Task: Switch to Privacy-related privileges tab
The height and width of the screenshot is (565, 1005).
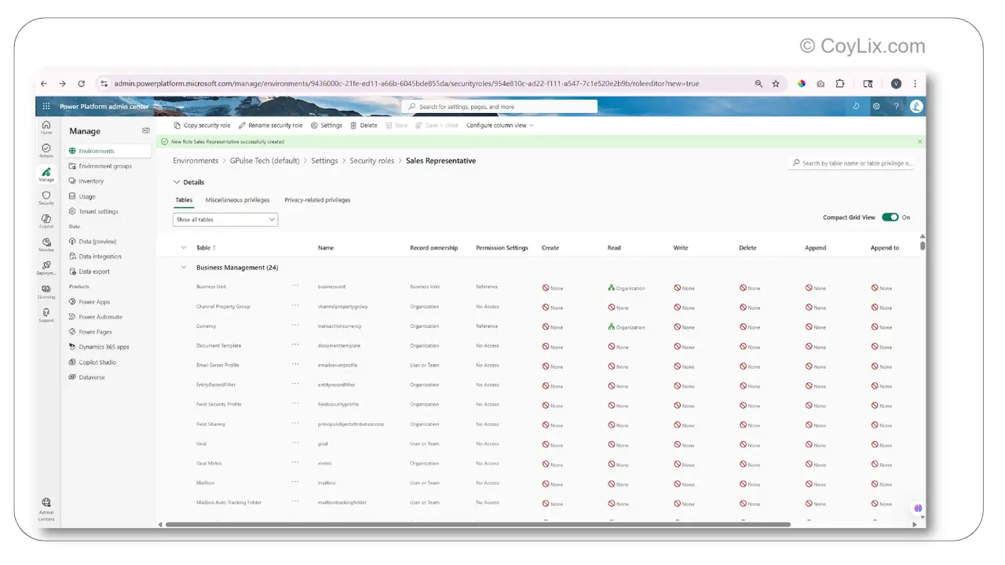Action: tap(317, 200)
